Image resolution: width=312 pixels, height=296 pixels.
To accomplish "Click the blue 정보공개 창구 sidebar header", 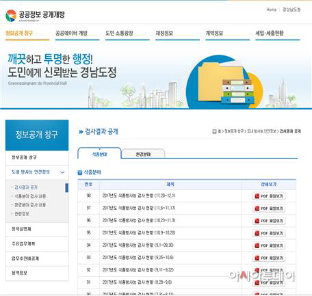I will tap(37, 135).
